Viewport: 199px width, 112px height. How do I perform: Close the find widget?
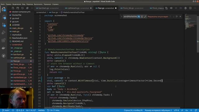[180, 16]
